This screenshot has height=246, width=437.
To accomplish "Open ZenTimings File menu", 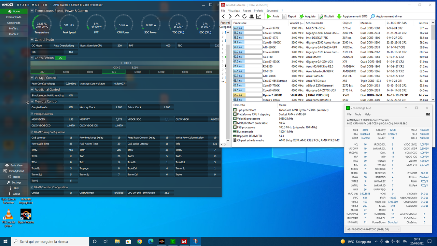I will click(x=349, y=114).
